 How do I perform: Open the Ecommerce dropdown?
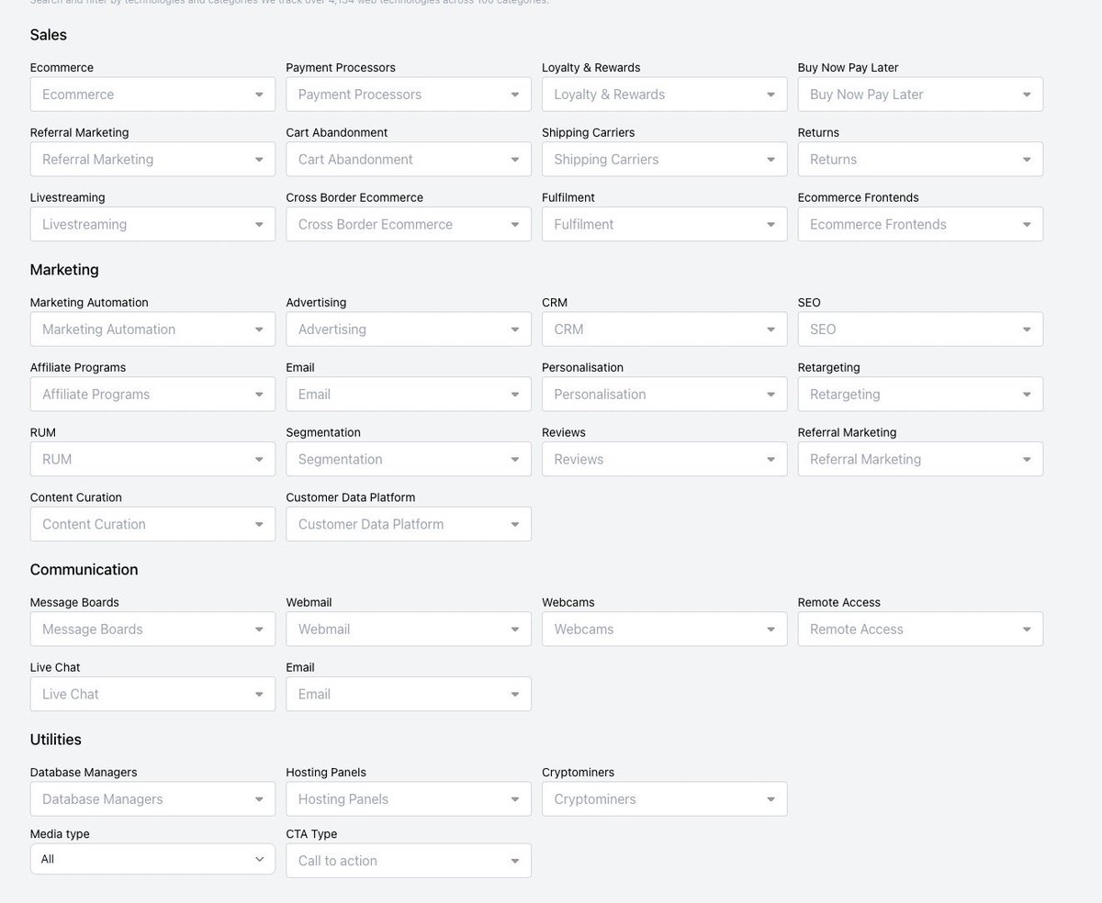152,95
